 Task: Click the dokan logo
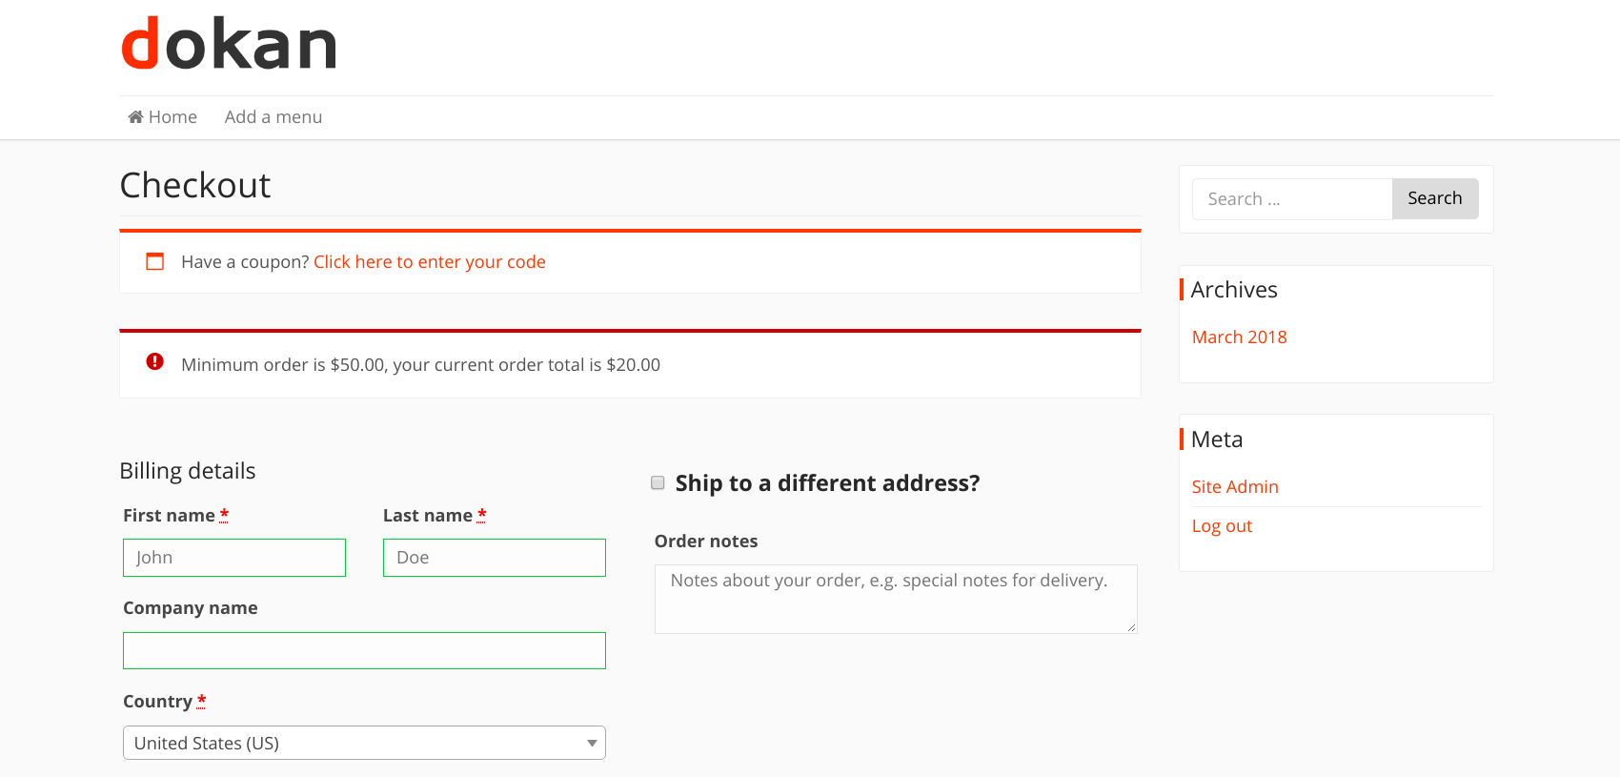click(229, 44)
